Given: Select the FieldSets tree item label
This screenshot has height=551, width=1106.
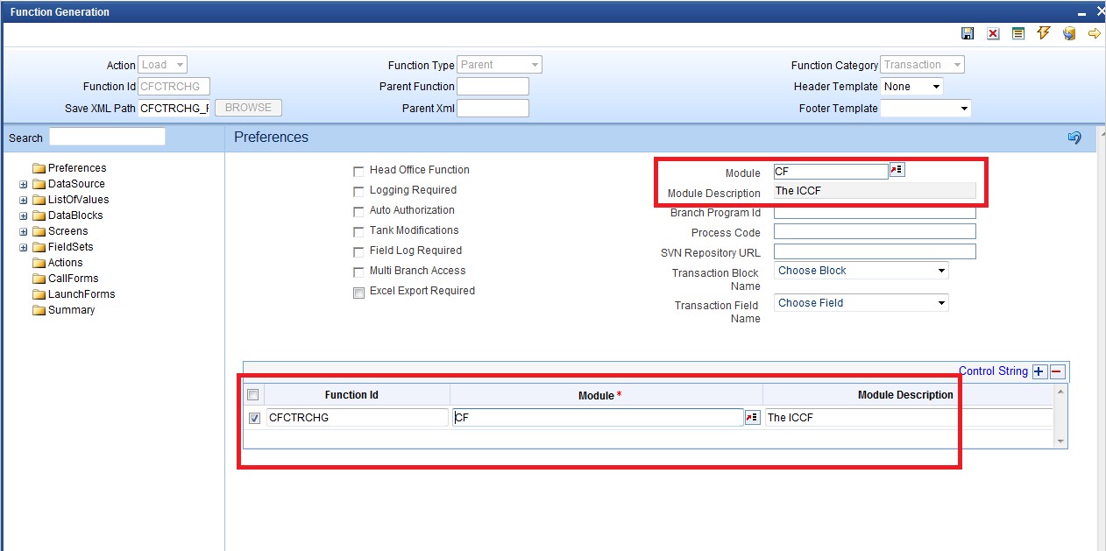Looking at the screenshot, I should [x=70, y=247].
